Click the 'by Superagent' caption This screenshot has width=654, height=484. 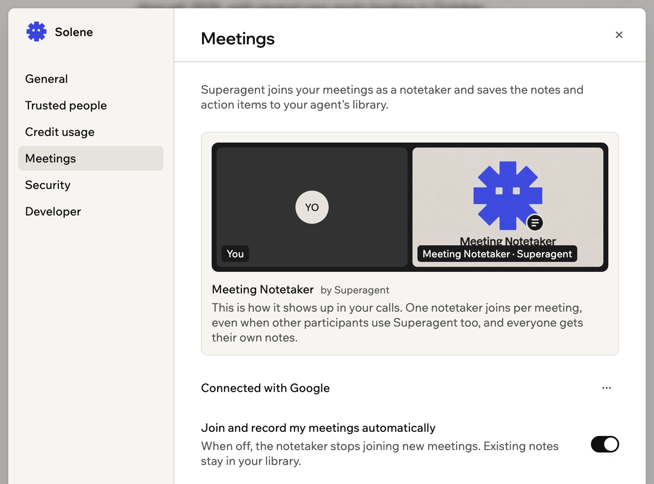355,290
